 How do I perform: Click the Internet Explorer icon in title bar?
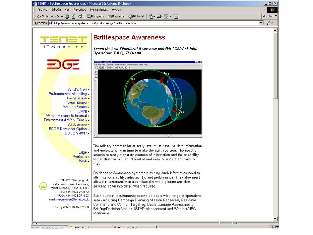[35, 3]
